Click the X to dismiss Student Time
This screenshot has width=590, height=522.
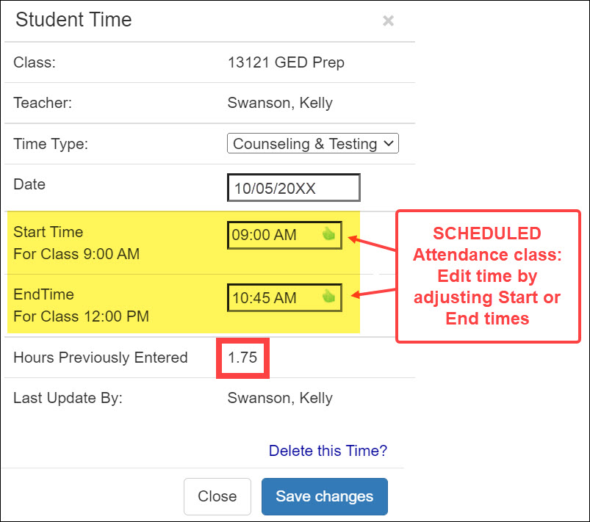pyautogui.click(x=388, y=21)
